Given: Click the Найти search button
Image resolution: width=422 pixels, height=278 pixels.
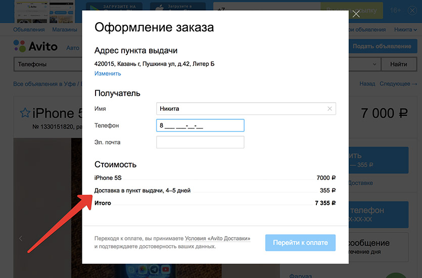Looking at the screenshot, I should point(398,65).
